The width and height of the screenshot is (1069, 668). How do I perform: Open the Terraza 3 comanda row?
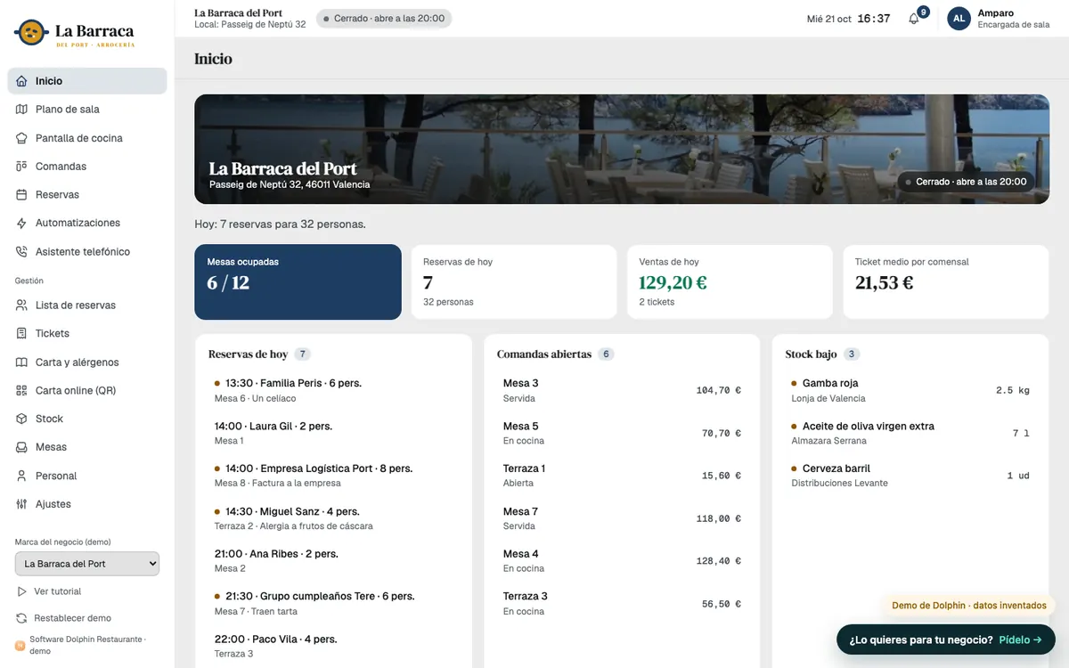[622, 603]
